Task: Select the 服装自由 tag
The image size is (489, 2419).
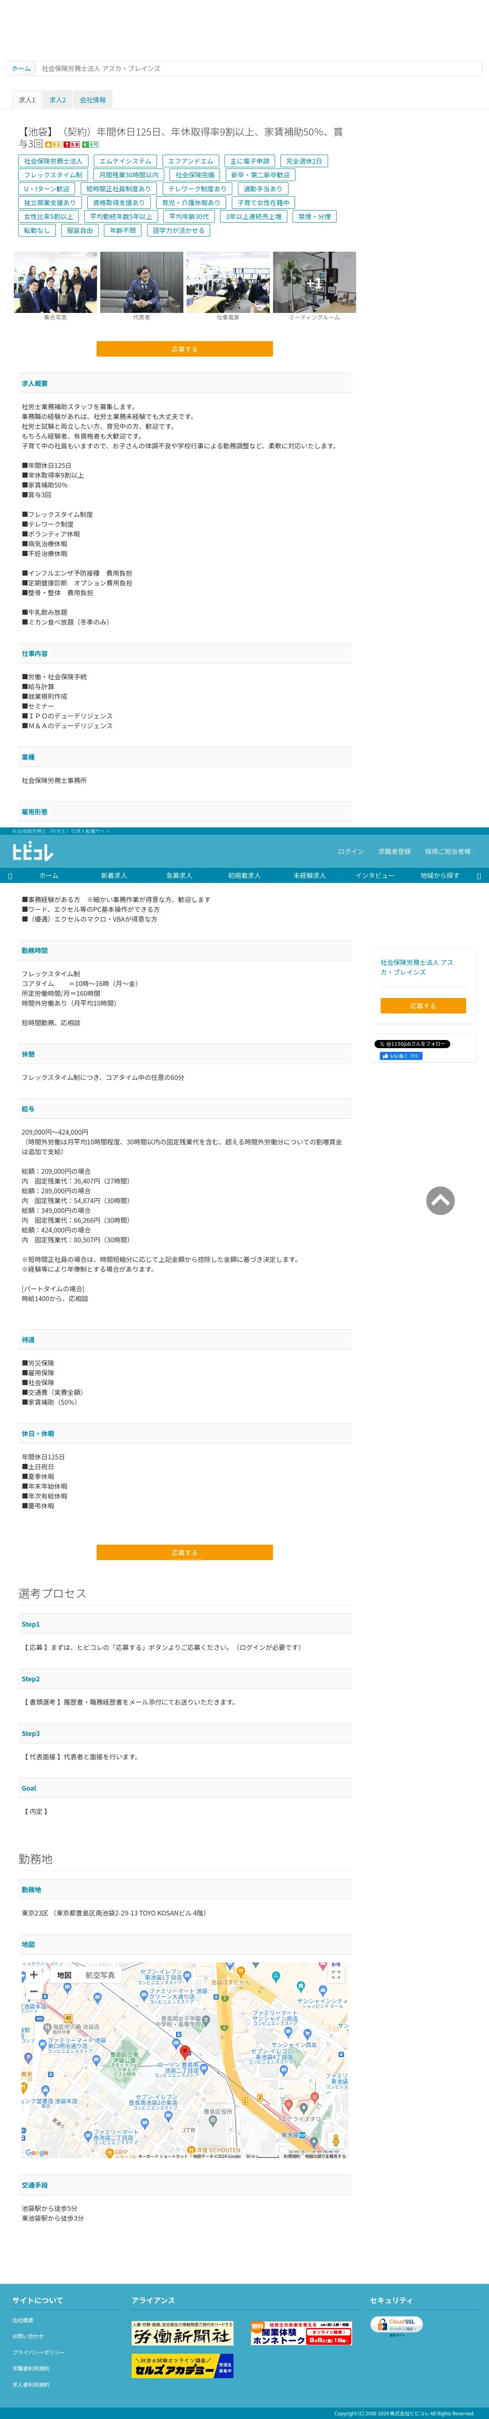Action: 80,230
